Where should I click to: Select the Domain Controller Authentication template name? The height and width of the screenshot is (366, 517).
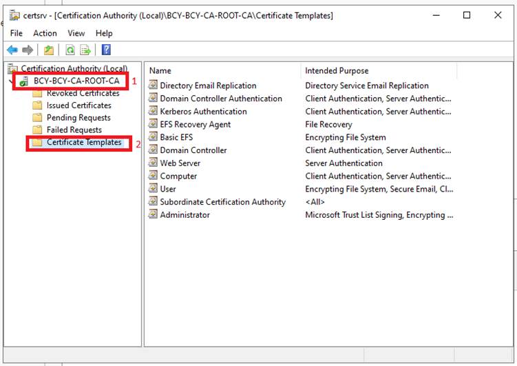221,99
